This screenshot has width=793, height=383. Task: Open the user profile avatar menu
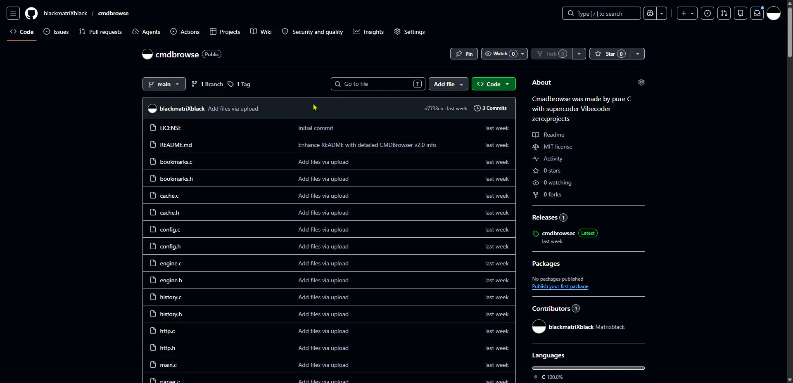click(774, 13)
